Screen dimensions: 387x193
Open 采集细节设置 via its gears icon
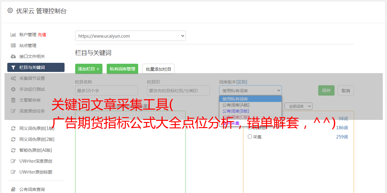click(13, 78)
